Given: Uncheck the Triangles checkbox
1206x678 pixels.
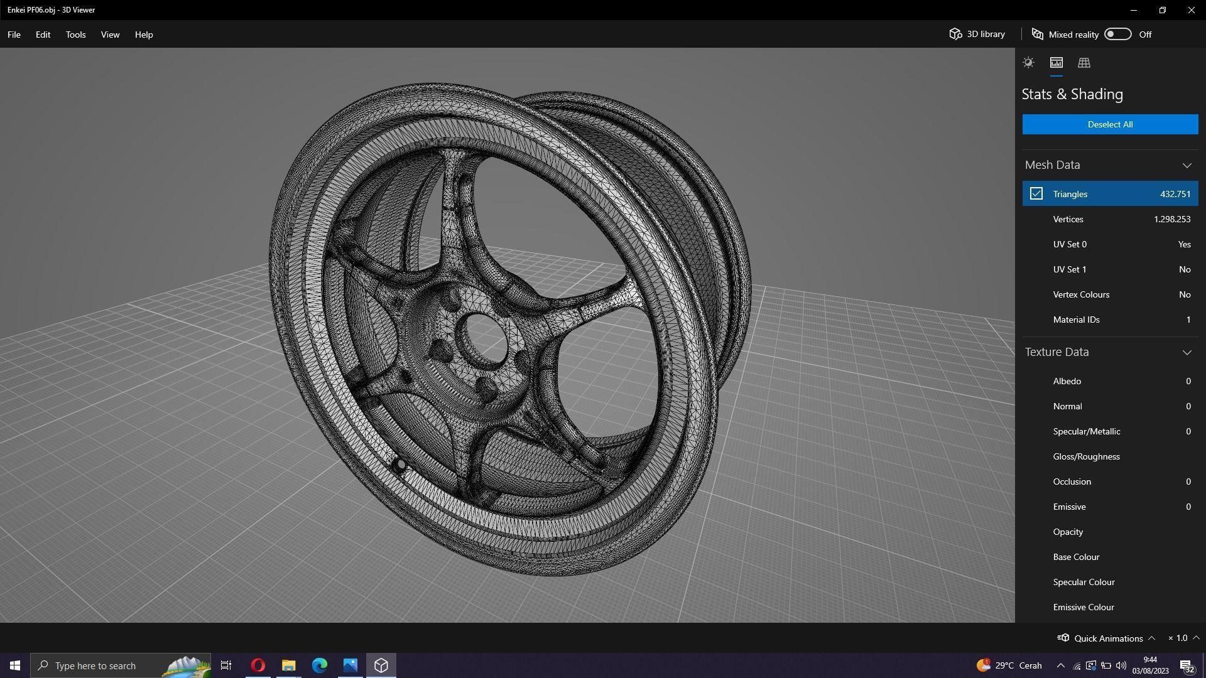Looking at the screenshot, I should 1036,194.
